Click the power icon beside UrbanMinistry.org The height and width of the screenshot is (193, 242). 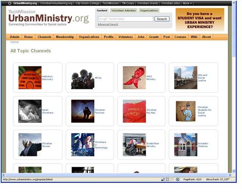point(9,3)
